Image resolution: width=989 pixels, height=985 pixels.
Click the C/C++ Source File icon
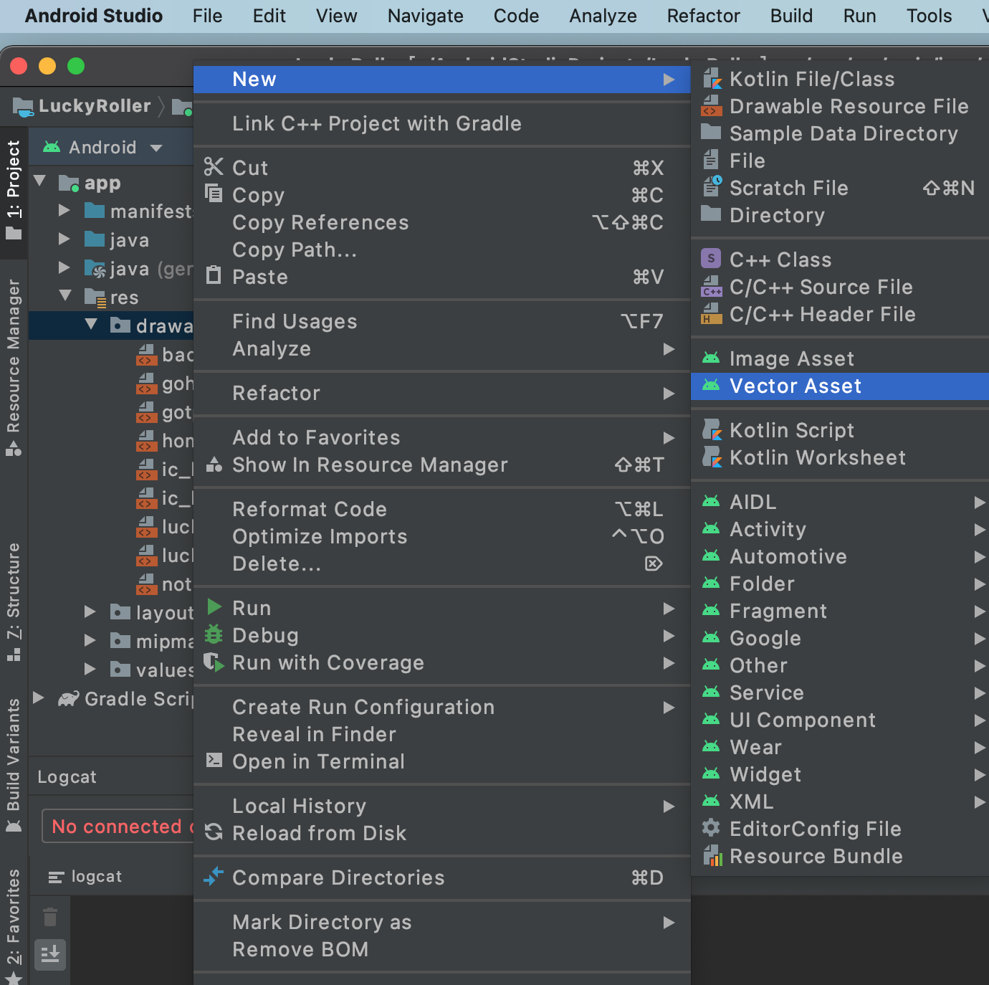(712, 287)
